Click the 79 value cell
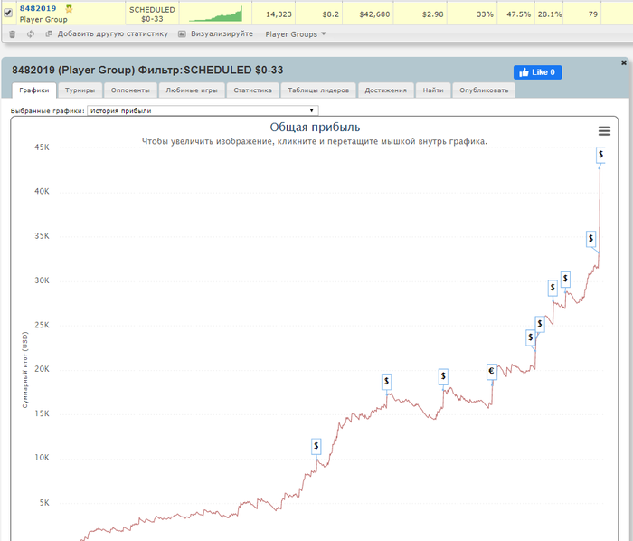Viewport: 633px width, 541px height. 581,14
